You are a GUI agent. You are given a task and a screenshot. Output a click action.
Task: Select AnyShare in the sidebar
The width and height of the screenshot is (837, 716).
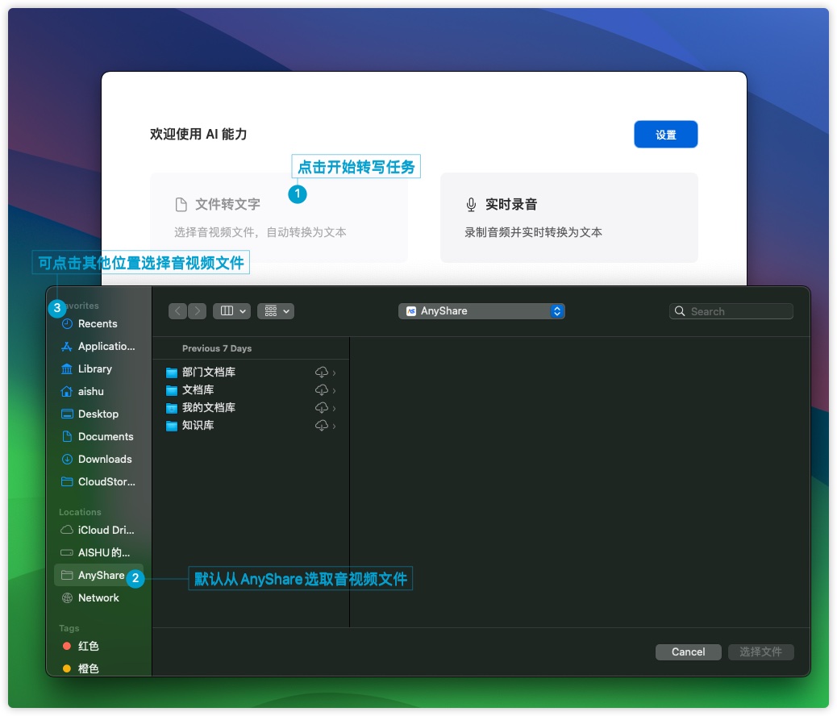coord(98,575)
